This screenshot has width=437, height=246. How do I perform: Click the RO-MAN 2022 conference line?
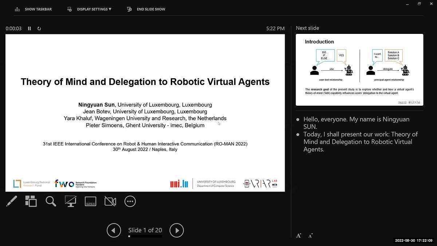point(145,144)
